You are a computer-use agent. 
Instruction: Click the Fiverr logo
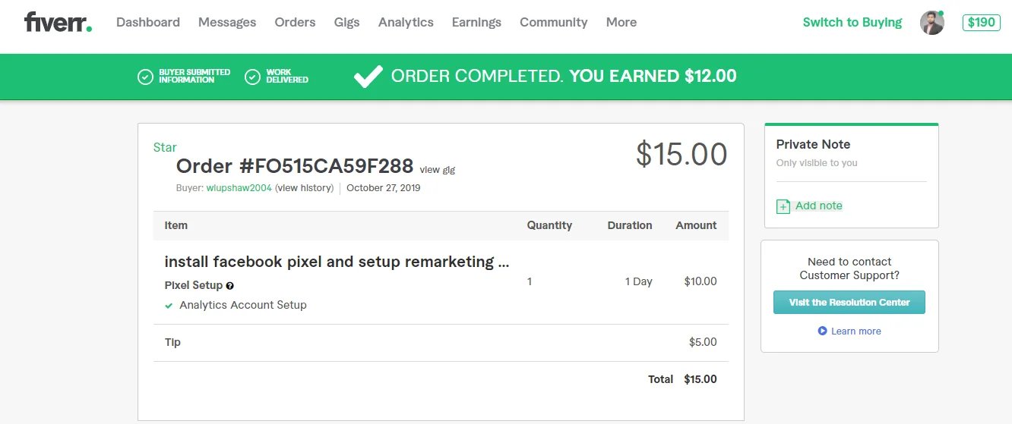pos(58,22)
